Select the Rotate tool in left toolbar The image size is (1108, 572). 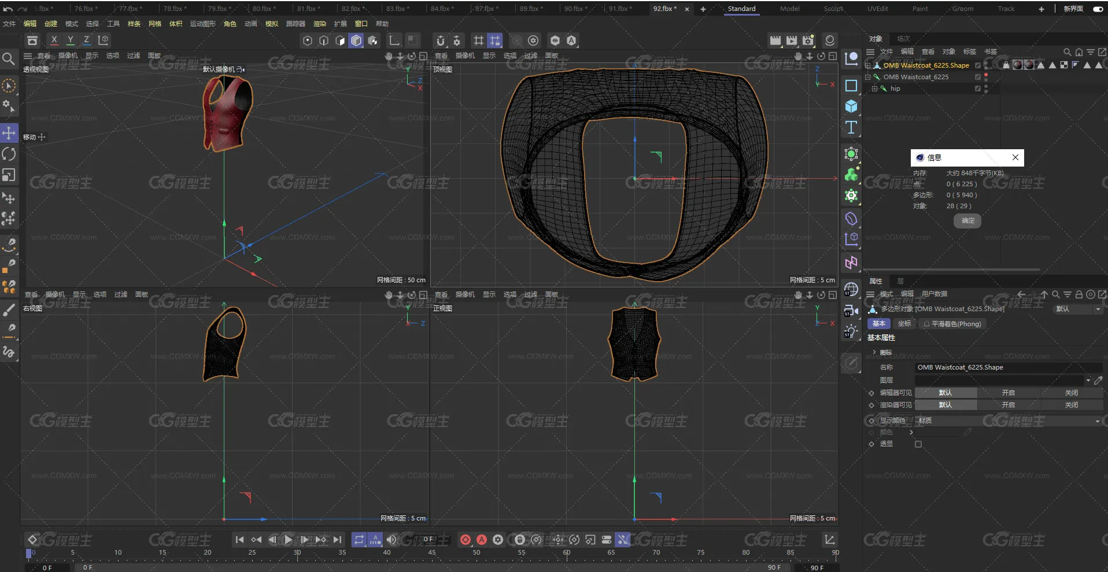[9, 154]
